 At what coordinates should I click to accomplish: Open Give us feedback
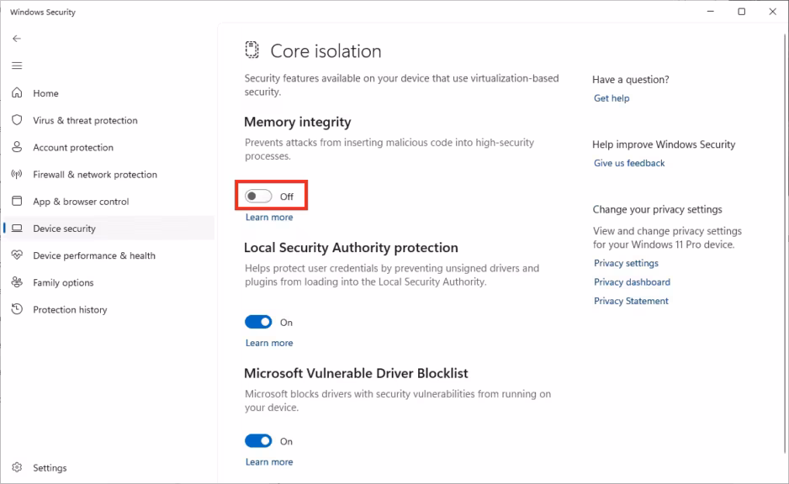coord(628,163)
